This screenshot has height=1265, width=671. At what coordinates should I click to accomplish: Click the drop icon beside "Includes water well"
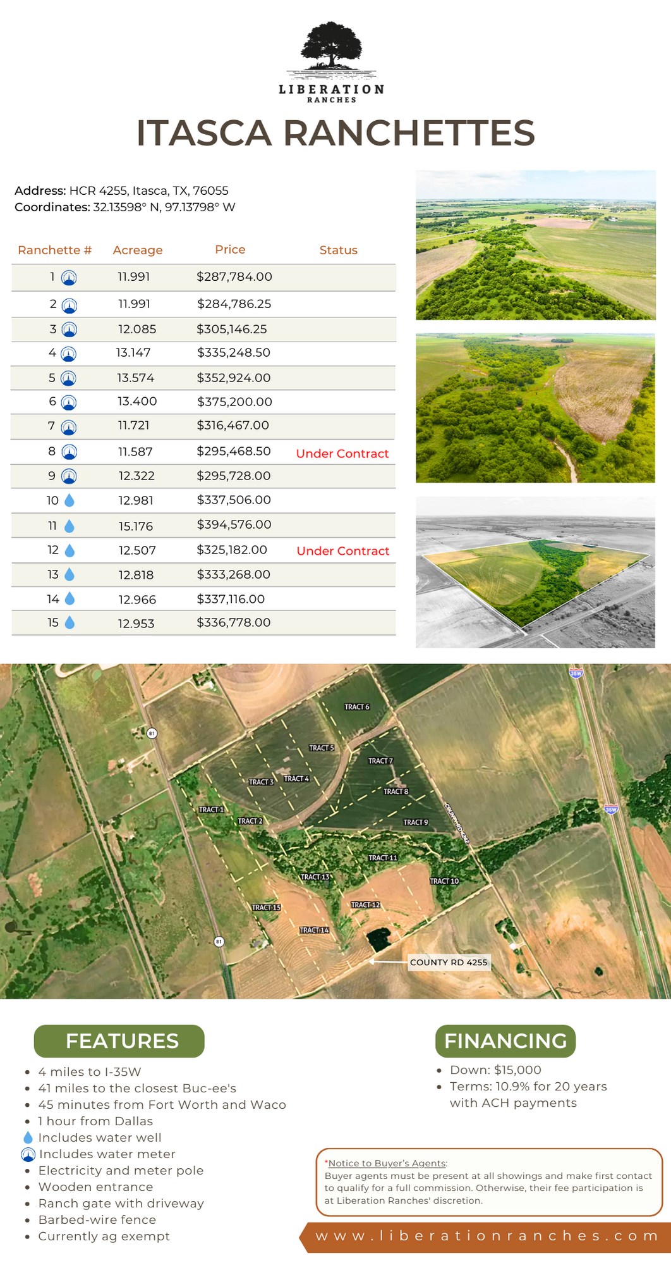(x=28, y=1137)
